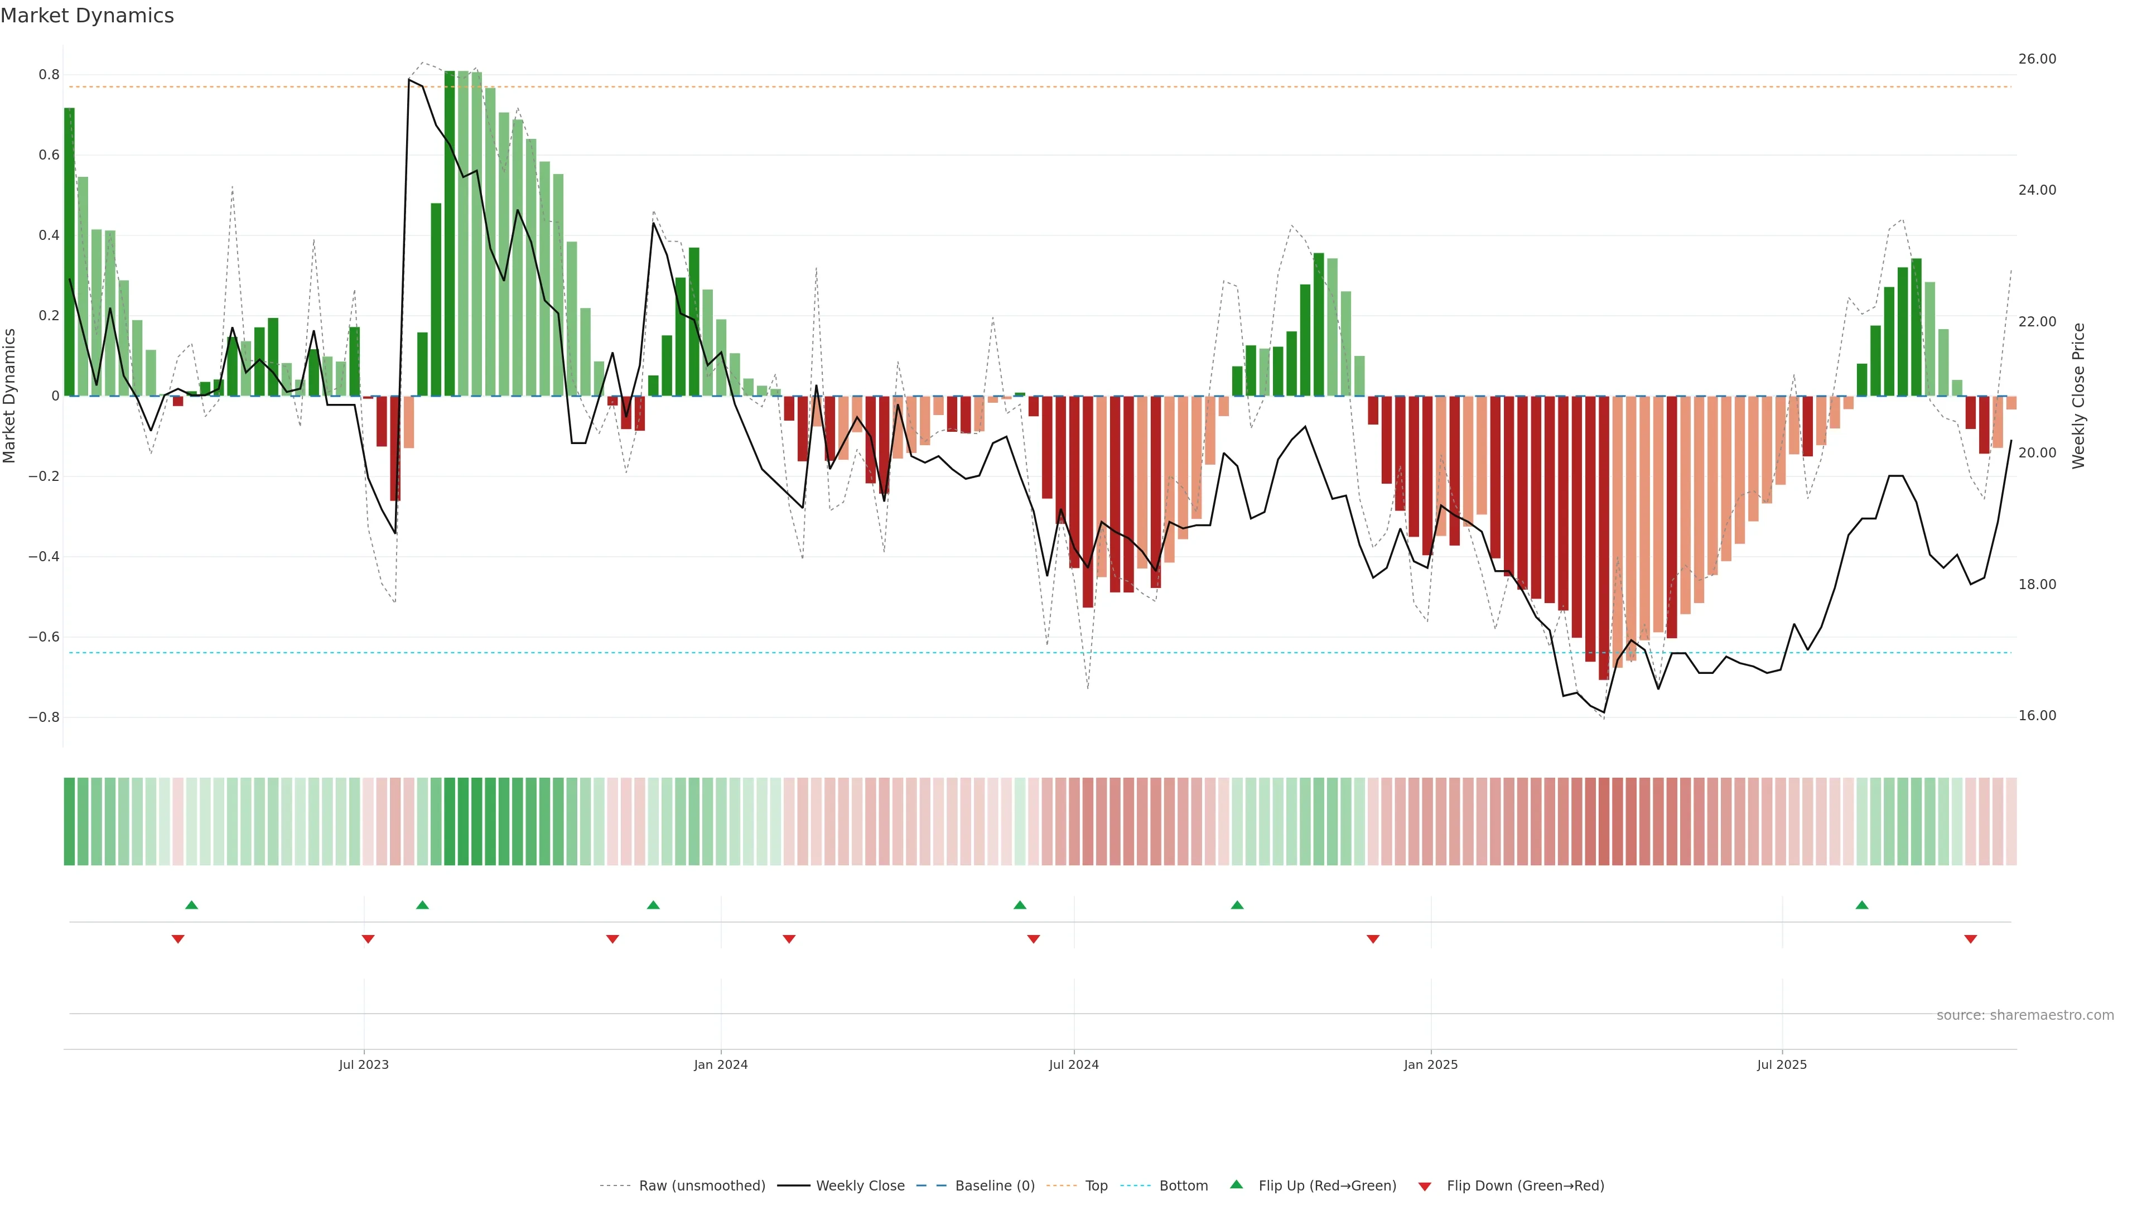
Task: Toggle the Baseline (0) legend entry
Action: click(x=995, y=1186)
